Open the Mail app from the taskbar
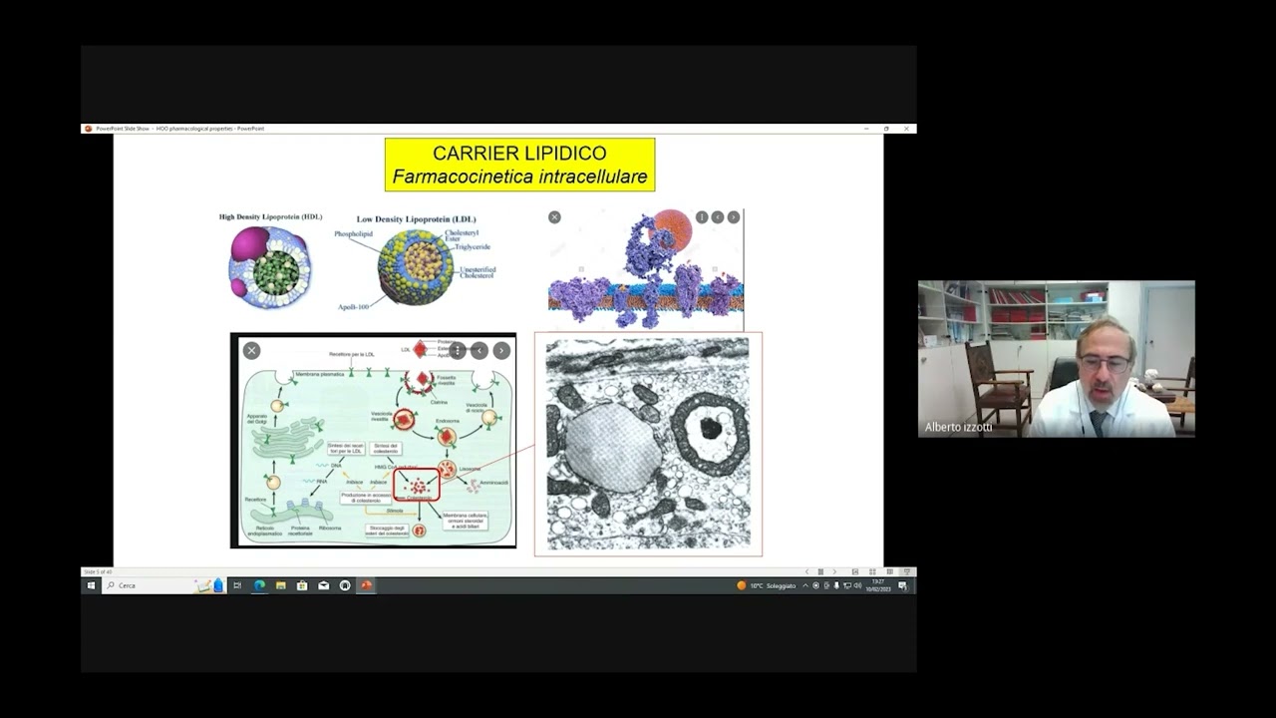This screenshot has width=1276, height=718. pos(324,585)
